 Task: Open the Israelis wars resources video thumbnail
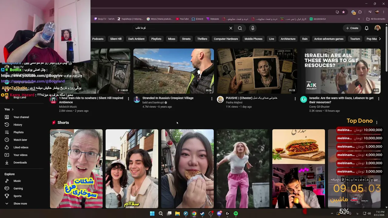click(x=340, y=71)
